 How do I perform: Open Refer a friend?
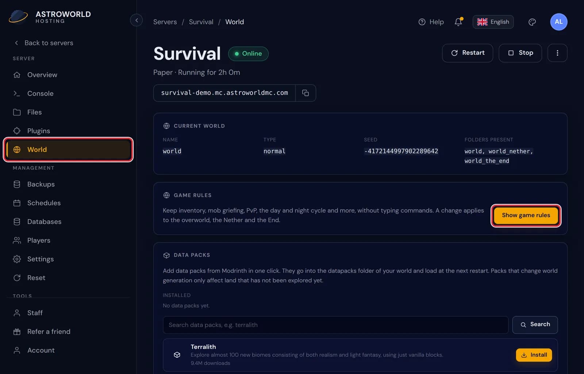coord(68,332)
